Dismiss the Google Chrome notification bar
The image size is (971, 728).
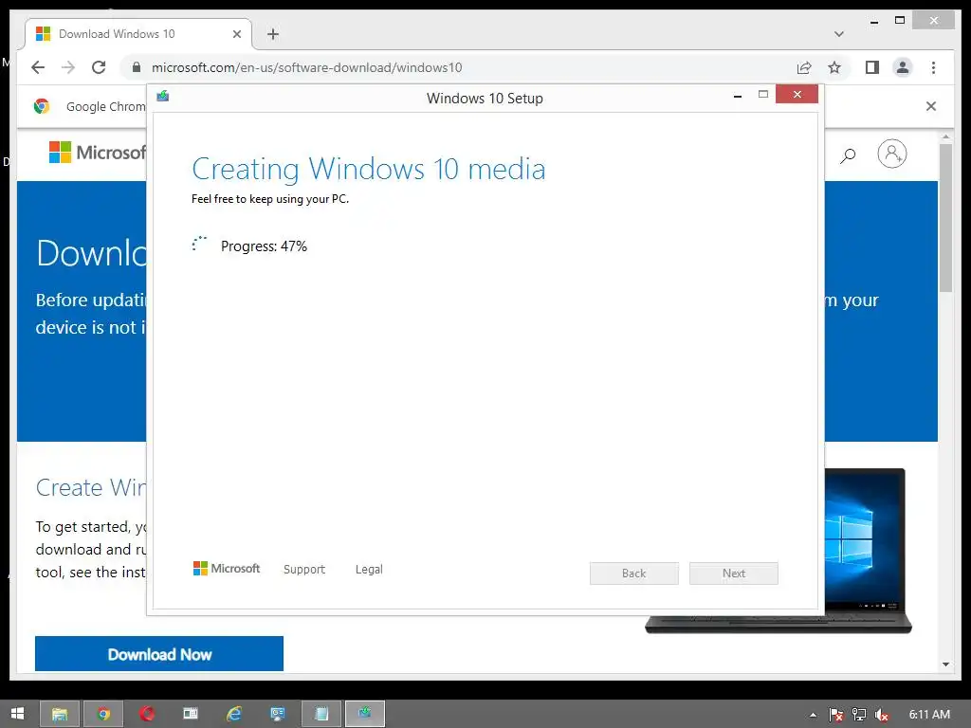931,106
